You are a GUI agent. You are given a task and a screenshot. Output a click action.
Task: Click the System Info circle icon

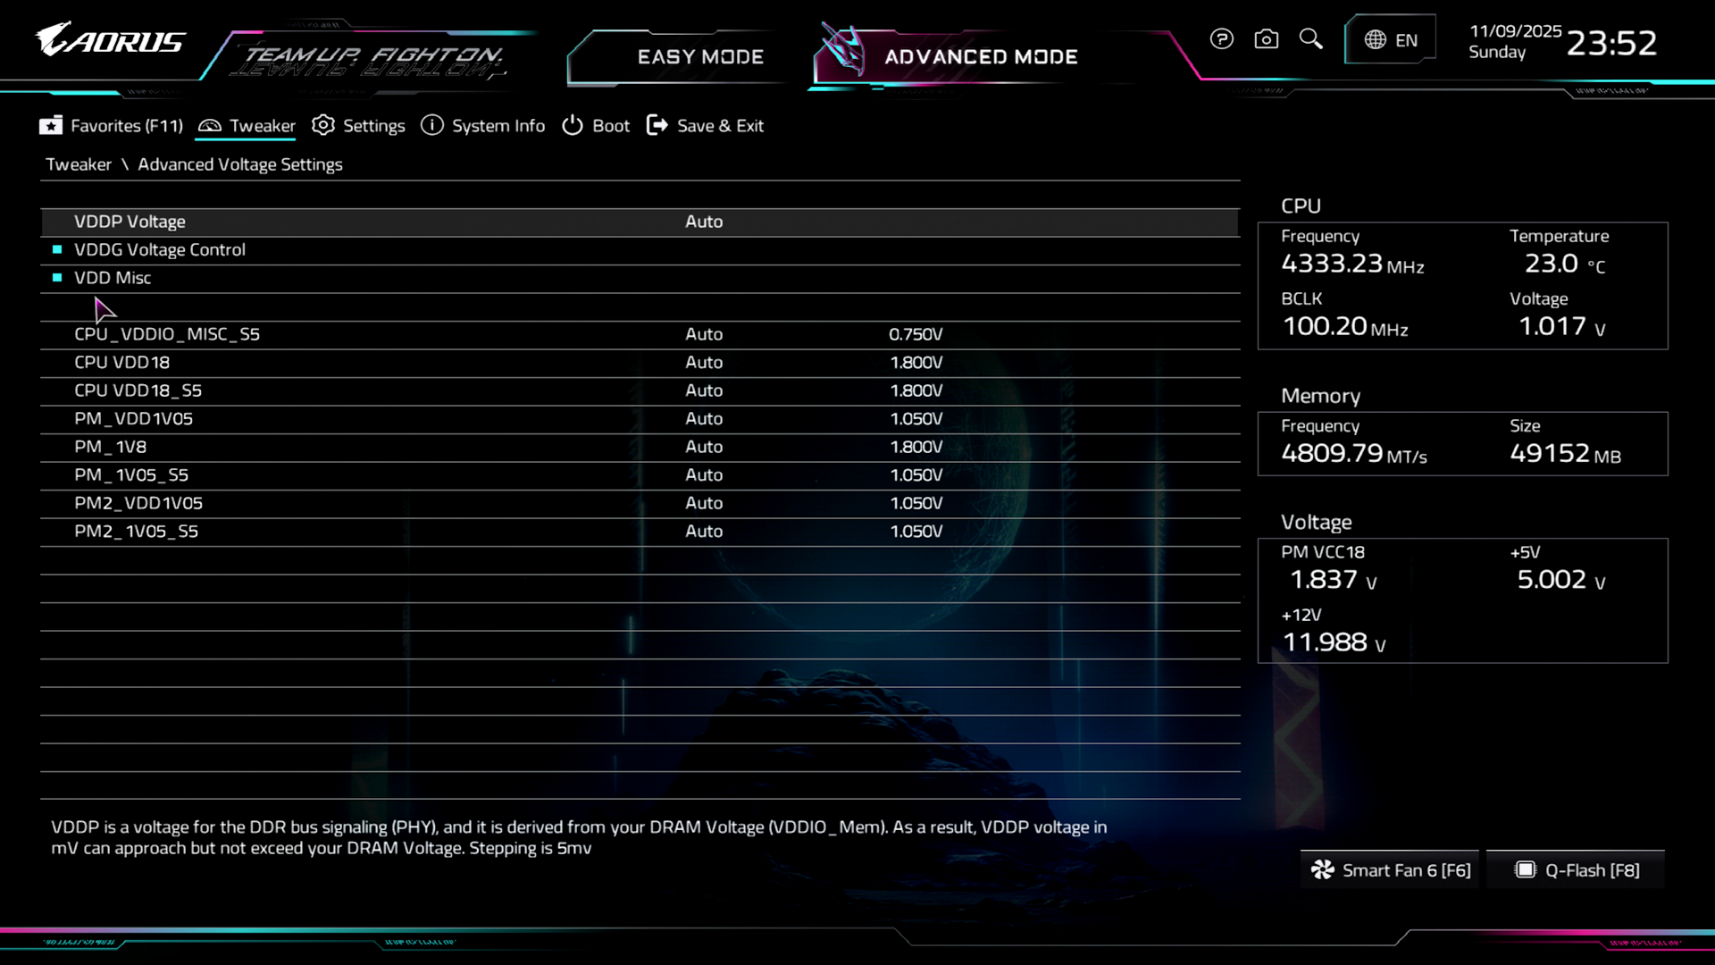click(x=432, y=126)
